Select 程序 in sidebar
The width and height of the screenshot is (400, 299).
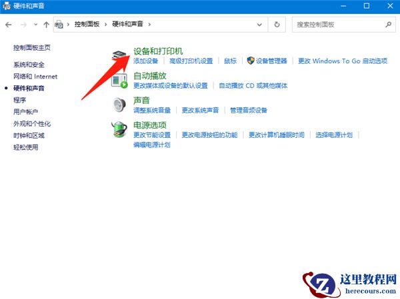pyautogui.click(x=19, y=100)
